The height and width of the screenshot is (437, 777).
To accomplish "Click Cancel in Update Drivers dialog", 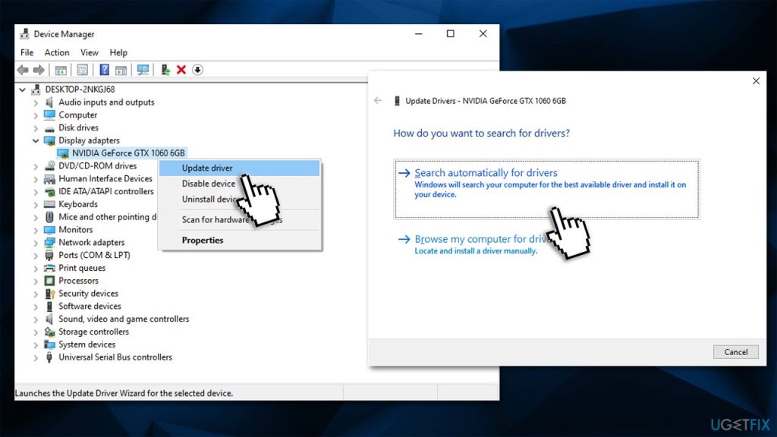I will pyautogui.click(x=736, y=352).
